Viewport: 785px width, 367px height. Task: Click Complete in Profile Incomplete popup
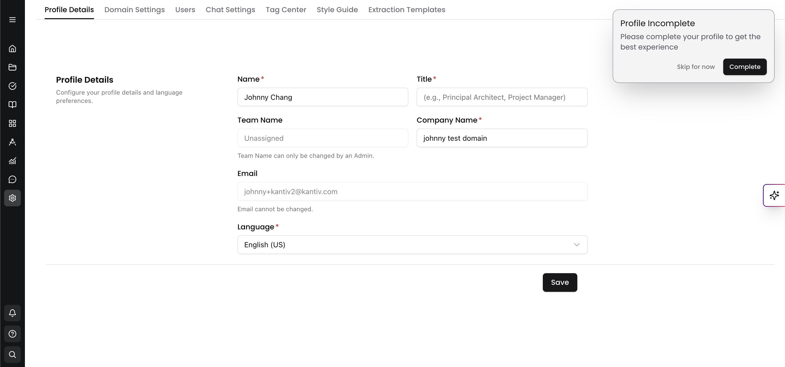click(x=745, y=67)
